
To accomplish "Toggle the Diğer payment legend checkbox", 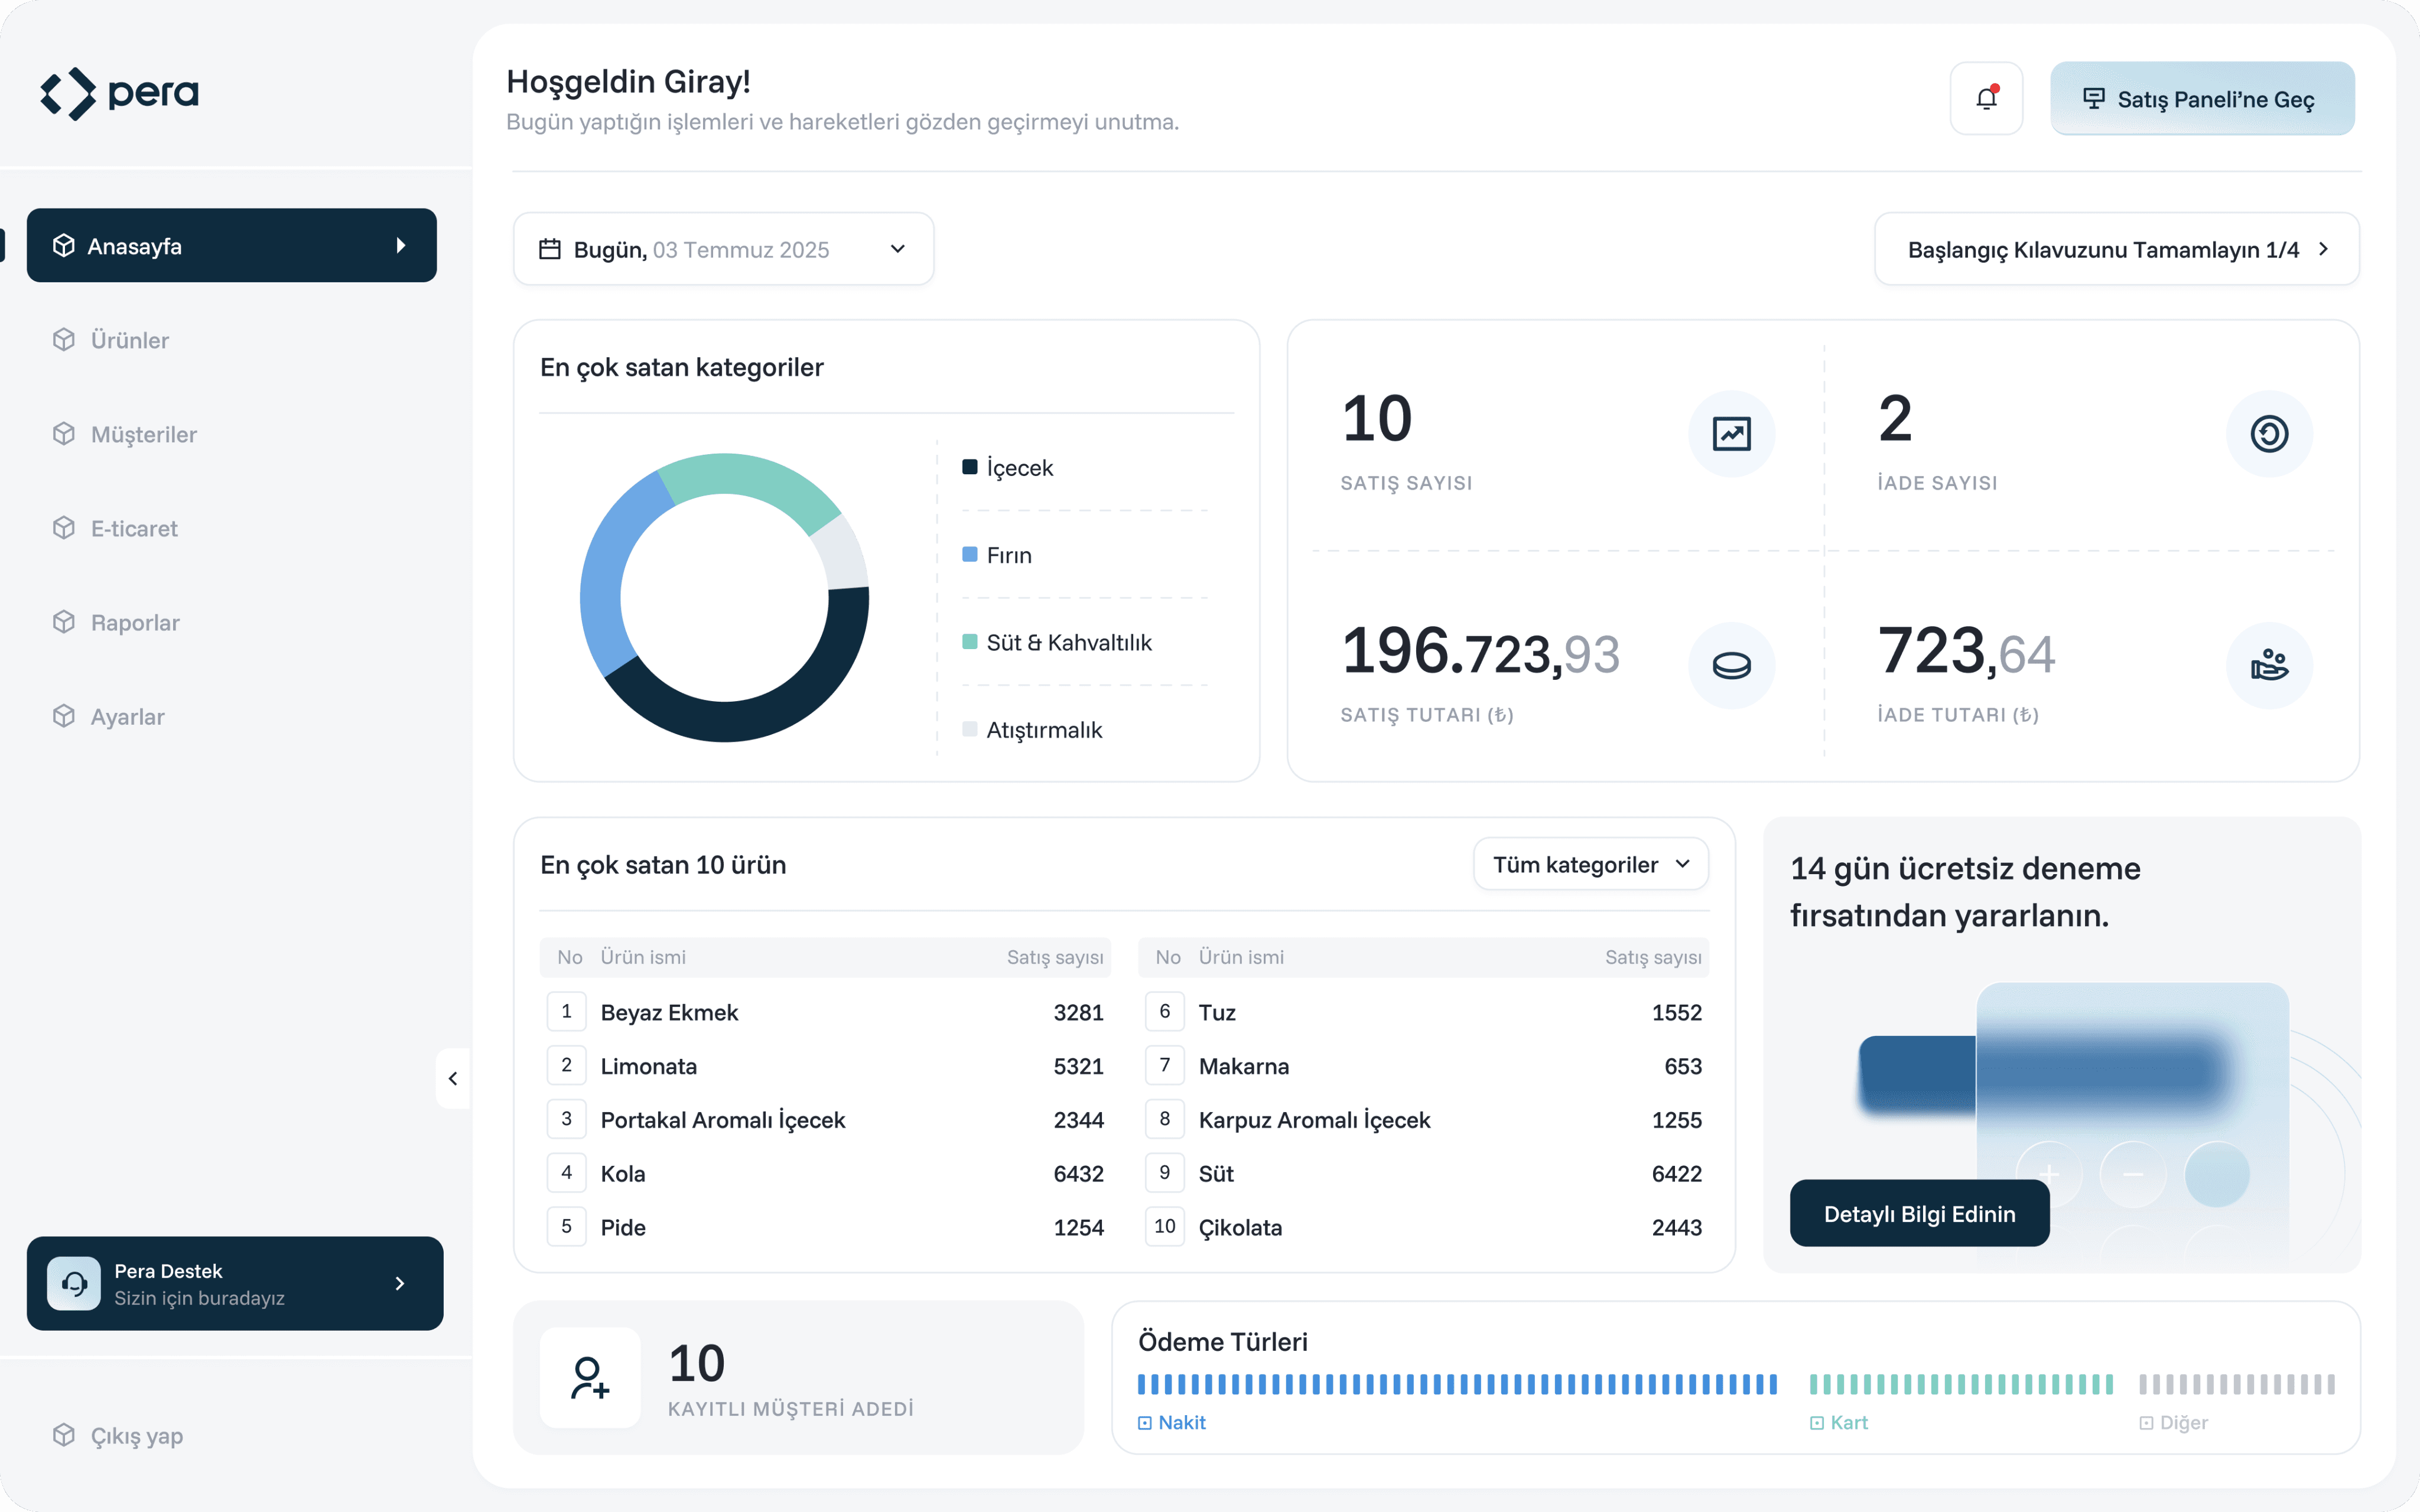I will pos(2146,1423).
